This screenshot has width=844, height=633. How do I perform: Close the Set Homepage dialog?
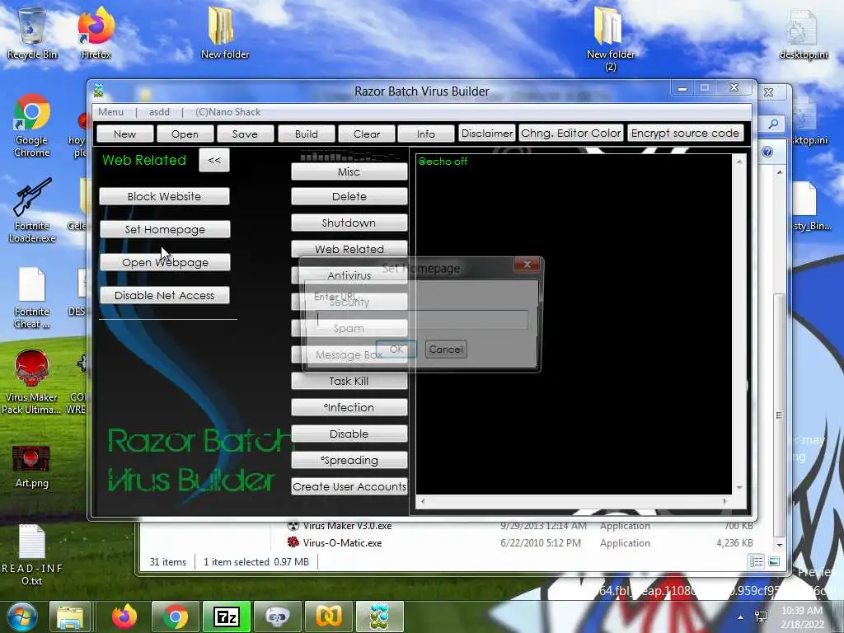point(527,265)
